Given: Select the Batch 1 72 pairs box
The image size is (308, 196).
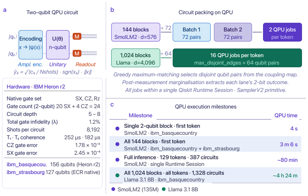Looking at the screenshot, I should pyautogui.click(x=192, y=32).
